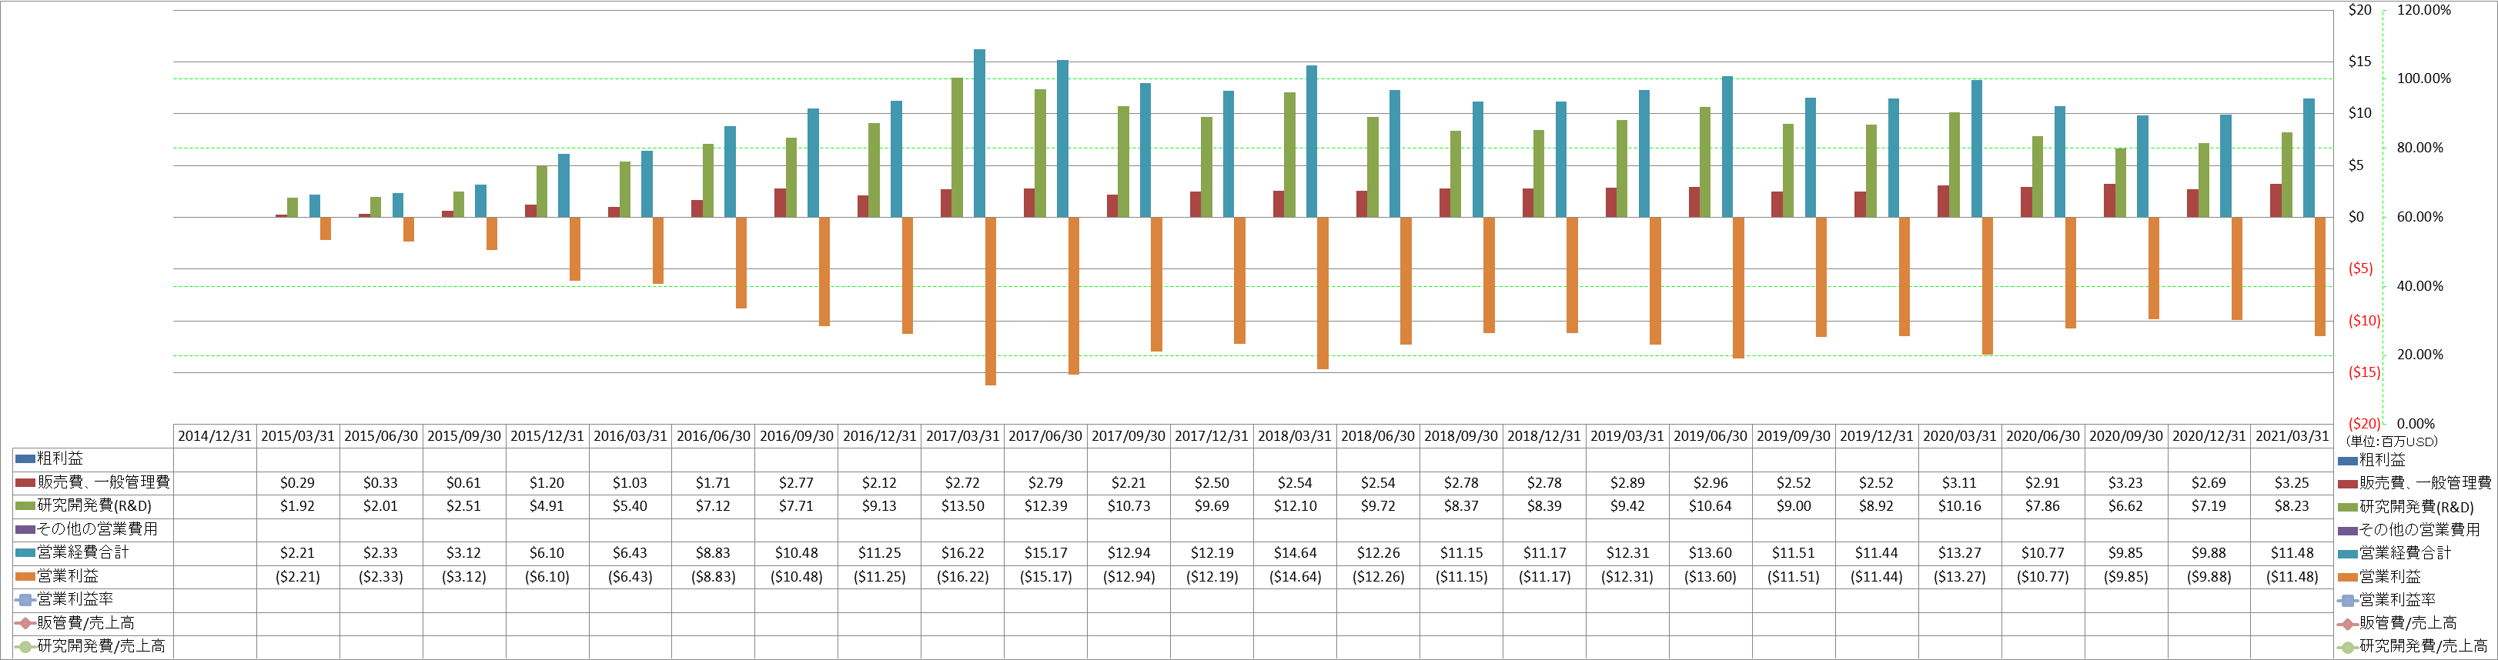This screenshot has height=660, width=2498.
Task: Click the 販管費/売上高 row label in the table
Action: coord(85,622)
